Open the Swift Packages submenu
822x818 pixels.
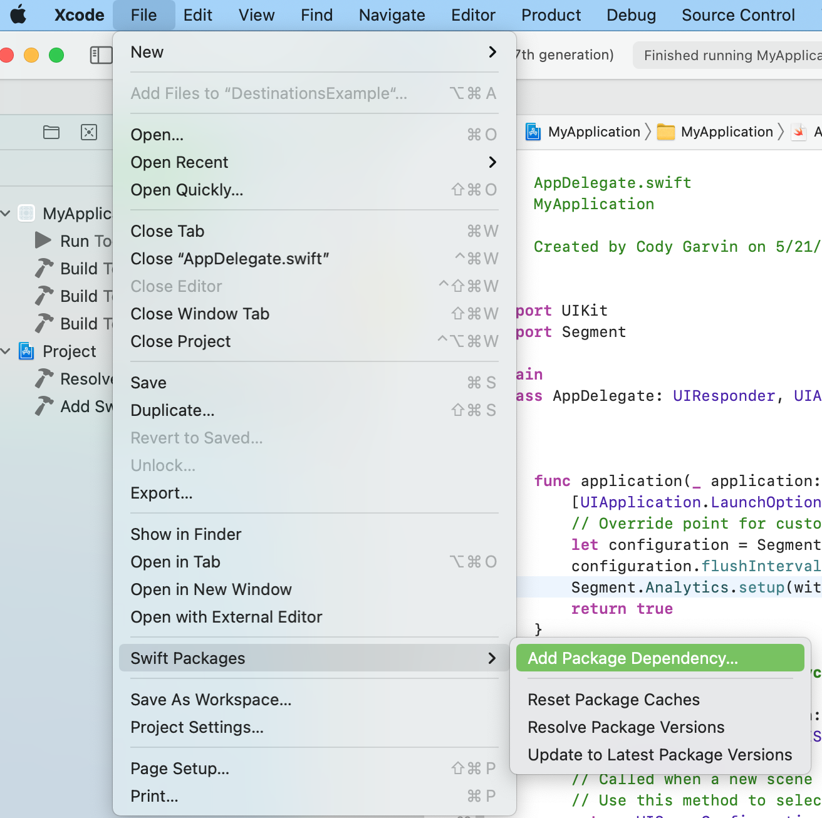pyautogui.click(x=314, y=658)
